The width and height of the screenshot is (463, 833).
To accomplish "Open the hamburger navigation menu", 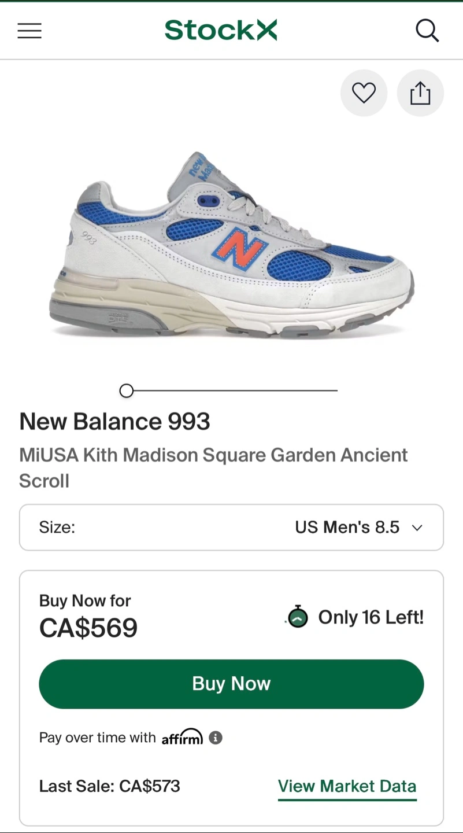I will pos(29,31).
